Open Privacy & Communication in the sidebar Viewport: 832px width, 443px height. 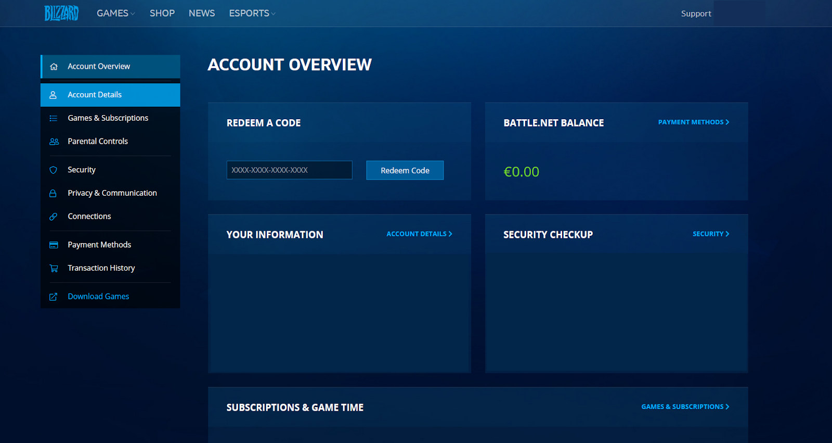tap(110, 193)
